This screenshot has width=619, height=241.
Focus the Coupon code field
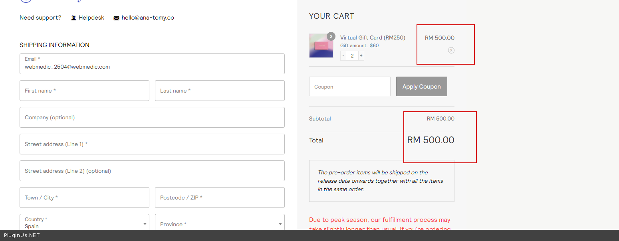click(349, 87)
